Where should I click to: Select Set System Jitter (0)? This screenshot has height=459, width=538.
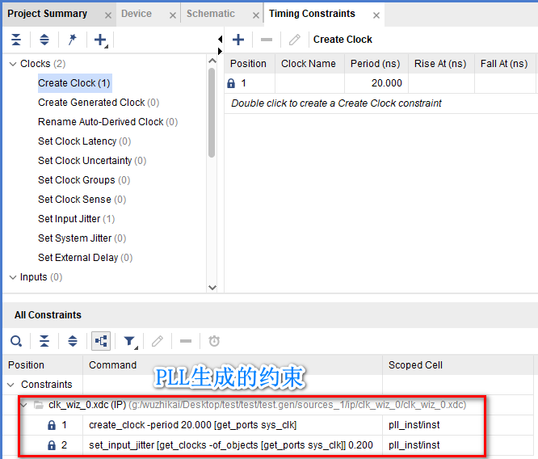82,238
